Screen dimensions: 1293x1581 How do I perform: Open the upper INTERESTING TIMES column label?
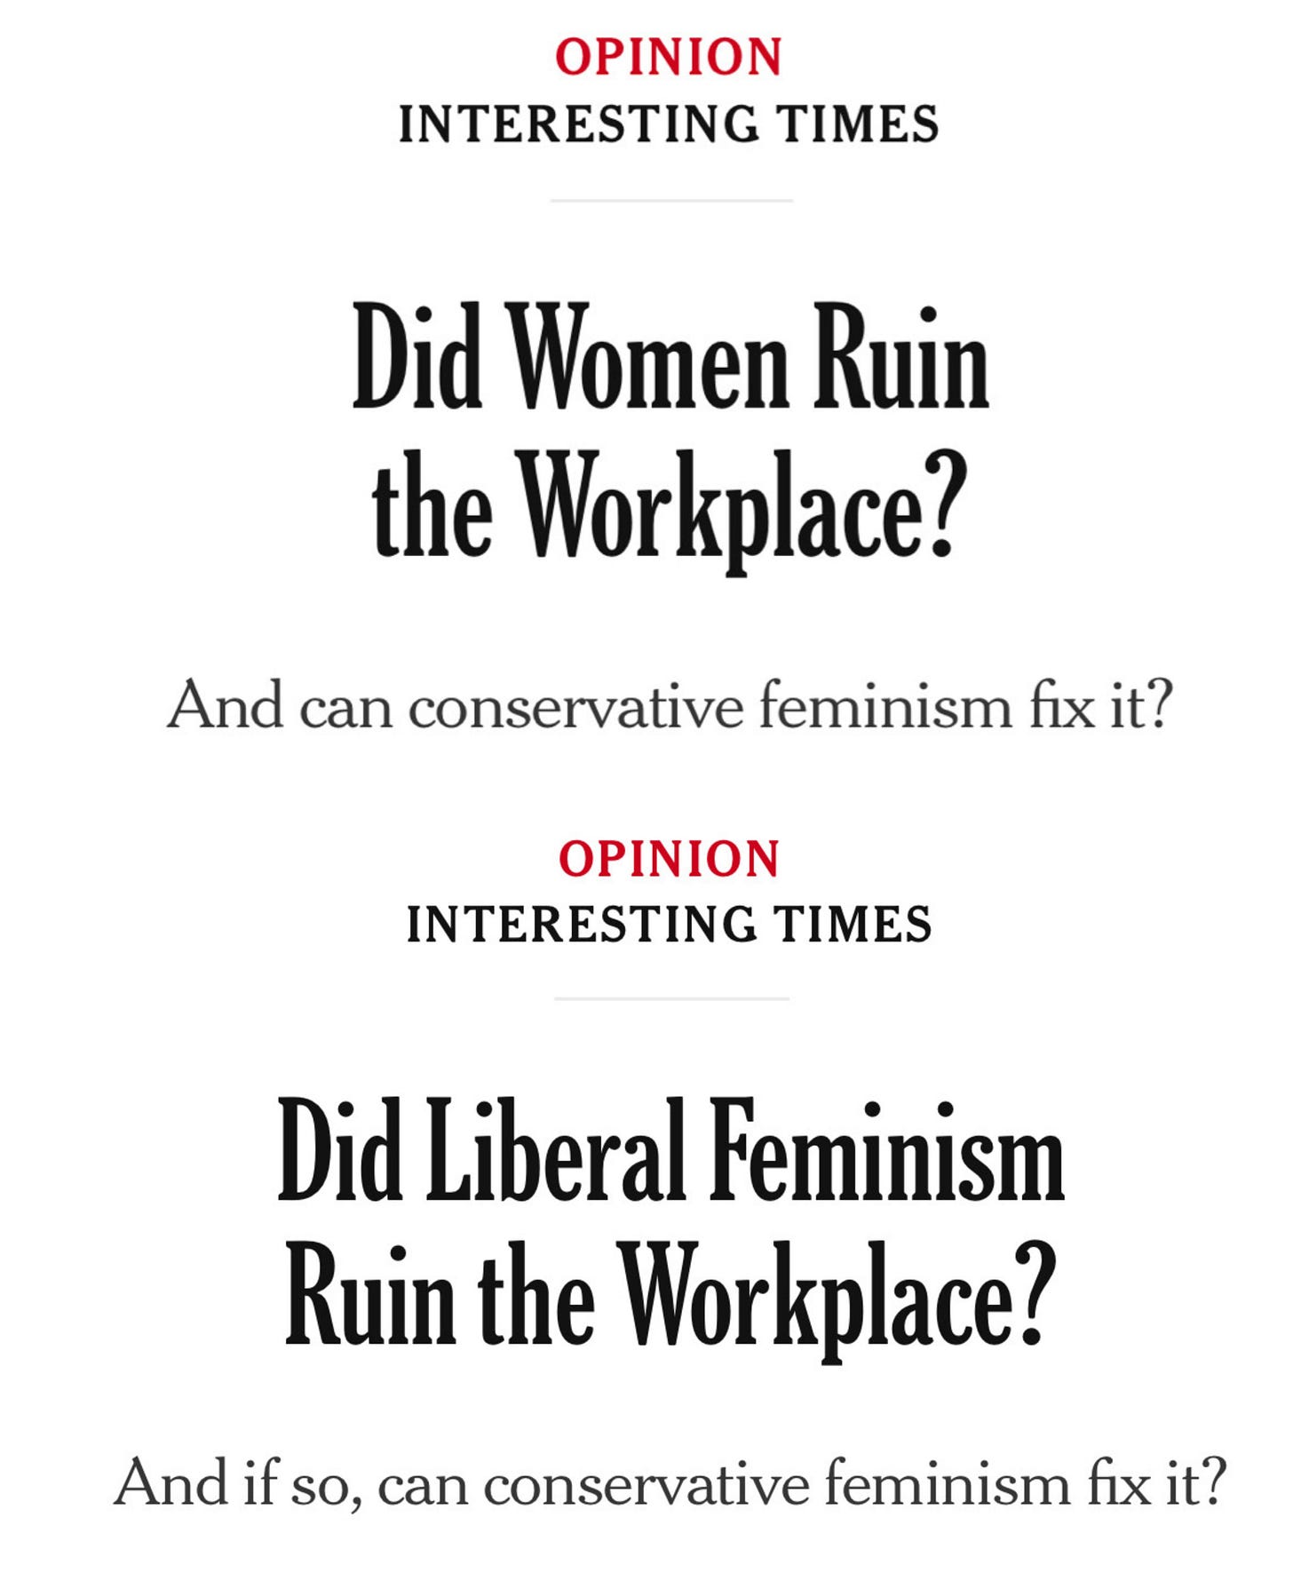(669, 123)
